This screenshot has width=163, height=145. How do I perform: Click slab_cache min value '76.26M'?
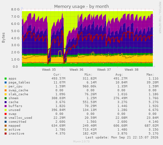pos(91,94)
